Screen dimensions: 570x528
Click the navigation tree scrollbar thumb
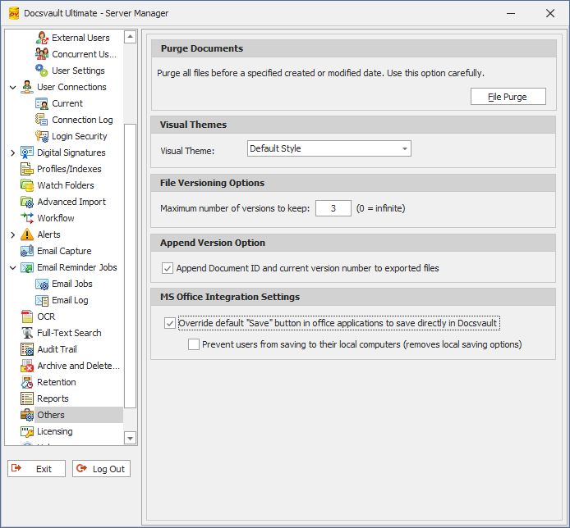(x=130, y=266)
